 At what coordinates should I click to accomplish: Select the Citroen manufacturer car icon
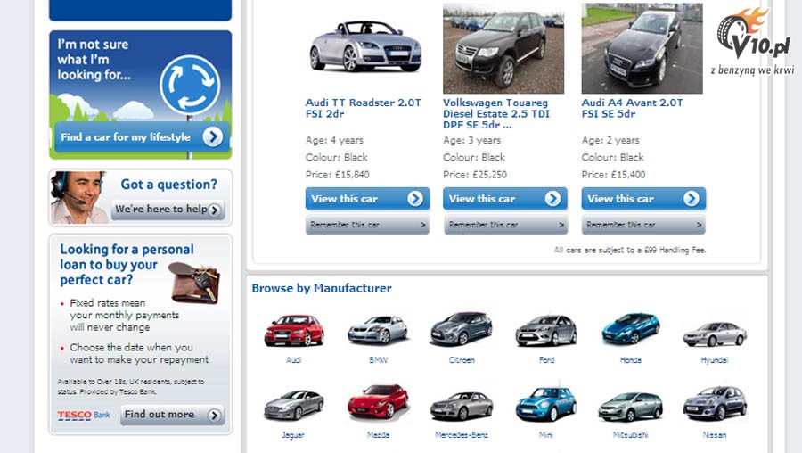(462, 329)
